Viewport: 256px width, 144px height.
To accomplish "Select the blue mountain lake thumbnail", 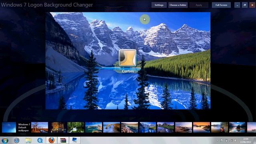I will [148, 127].
